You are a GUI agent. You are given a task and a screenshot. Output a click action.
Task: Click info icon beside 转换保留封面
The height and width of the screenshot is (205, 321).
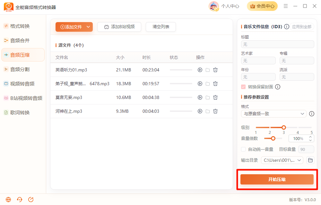[278, 87]
